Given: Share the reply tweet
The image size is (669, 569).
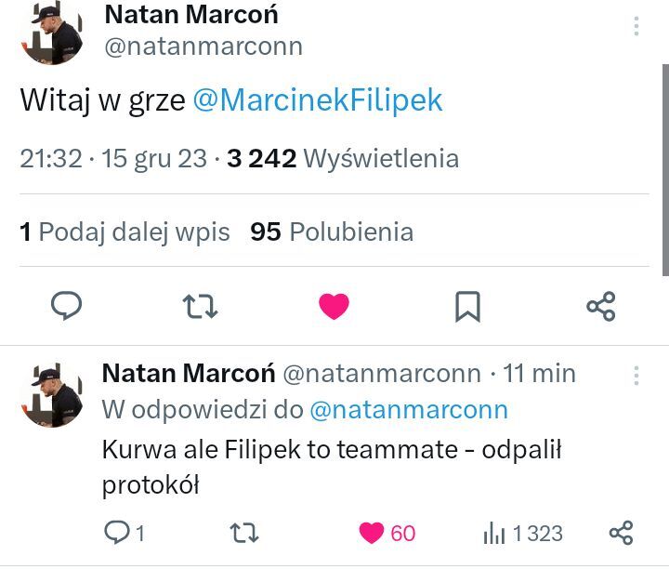Looking at the screenshot, I should click(620, 533).
